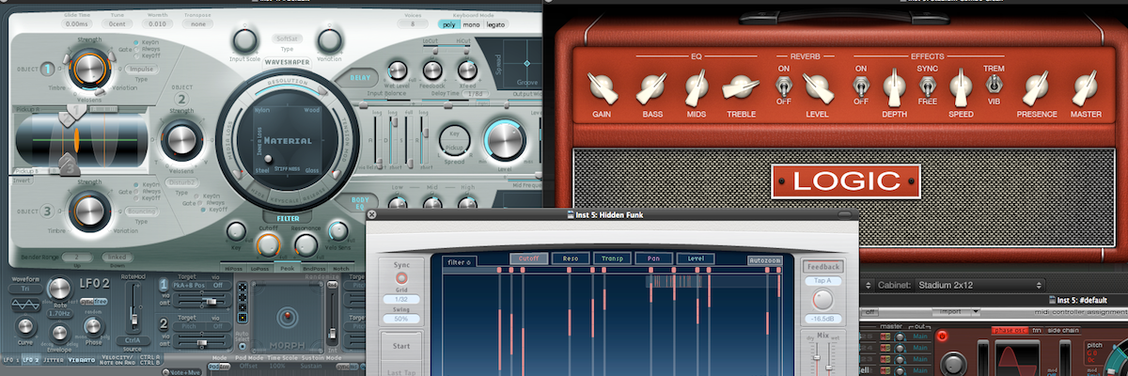The image size is (1128, 376).
Task: Click the DELAY button
Action: coord(359,78)
